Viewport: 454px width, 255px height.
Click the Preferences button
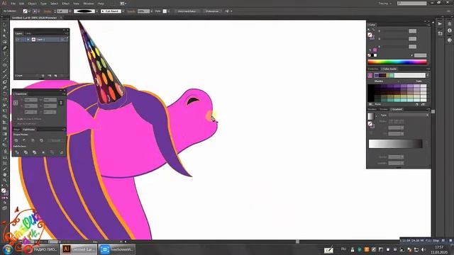pyautogui.click(x=212, y=11)
